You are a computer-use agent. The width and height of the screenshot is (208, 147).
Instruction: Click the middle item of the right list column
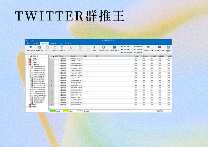coord(138,50)
